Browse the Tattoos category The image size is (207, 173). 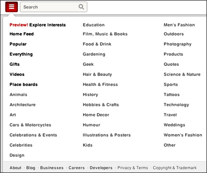(x=172, y=94)
